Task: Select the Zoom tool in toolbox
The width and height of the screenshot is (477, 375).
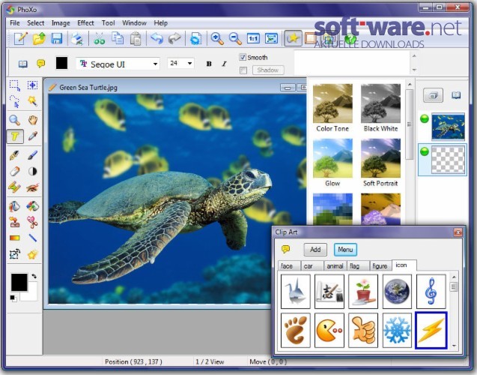Action: point(15,120)
